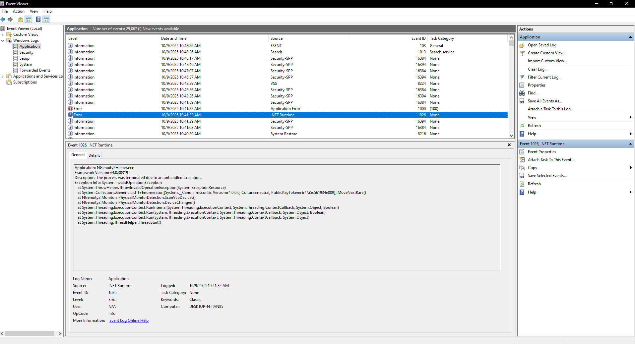
Task: Toggle the Show/Hide Console Tree icon
Action: pos(29,19)
